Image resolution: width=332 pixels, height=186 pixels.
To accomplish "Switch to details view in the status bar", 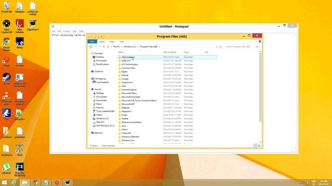I will tap(255, 146).
